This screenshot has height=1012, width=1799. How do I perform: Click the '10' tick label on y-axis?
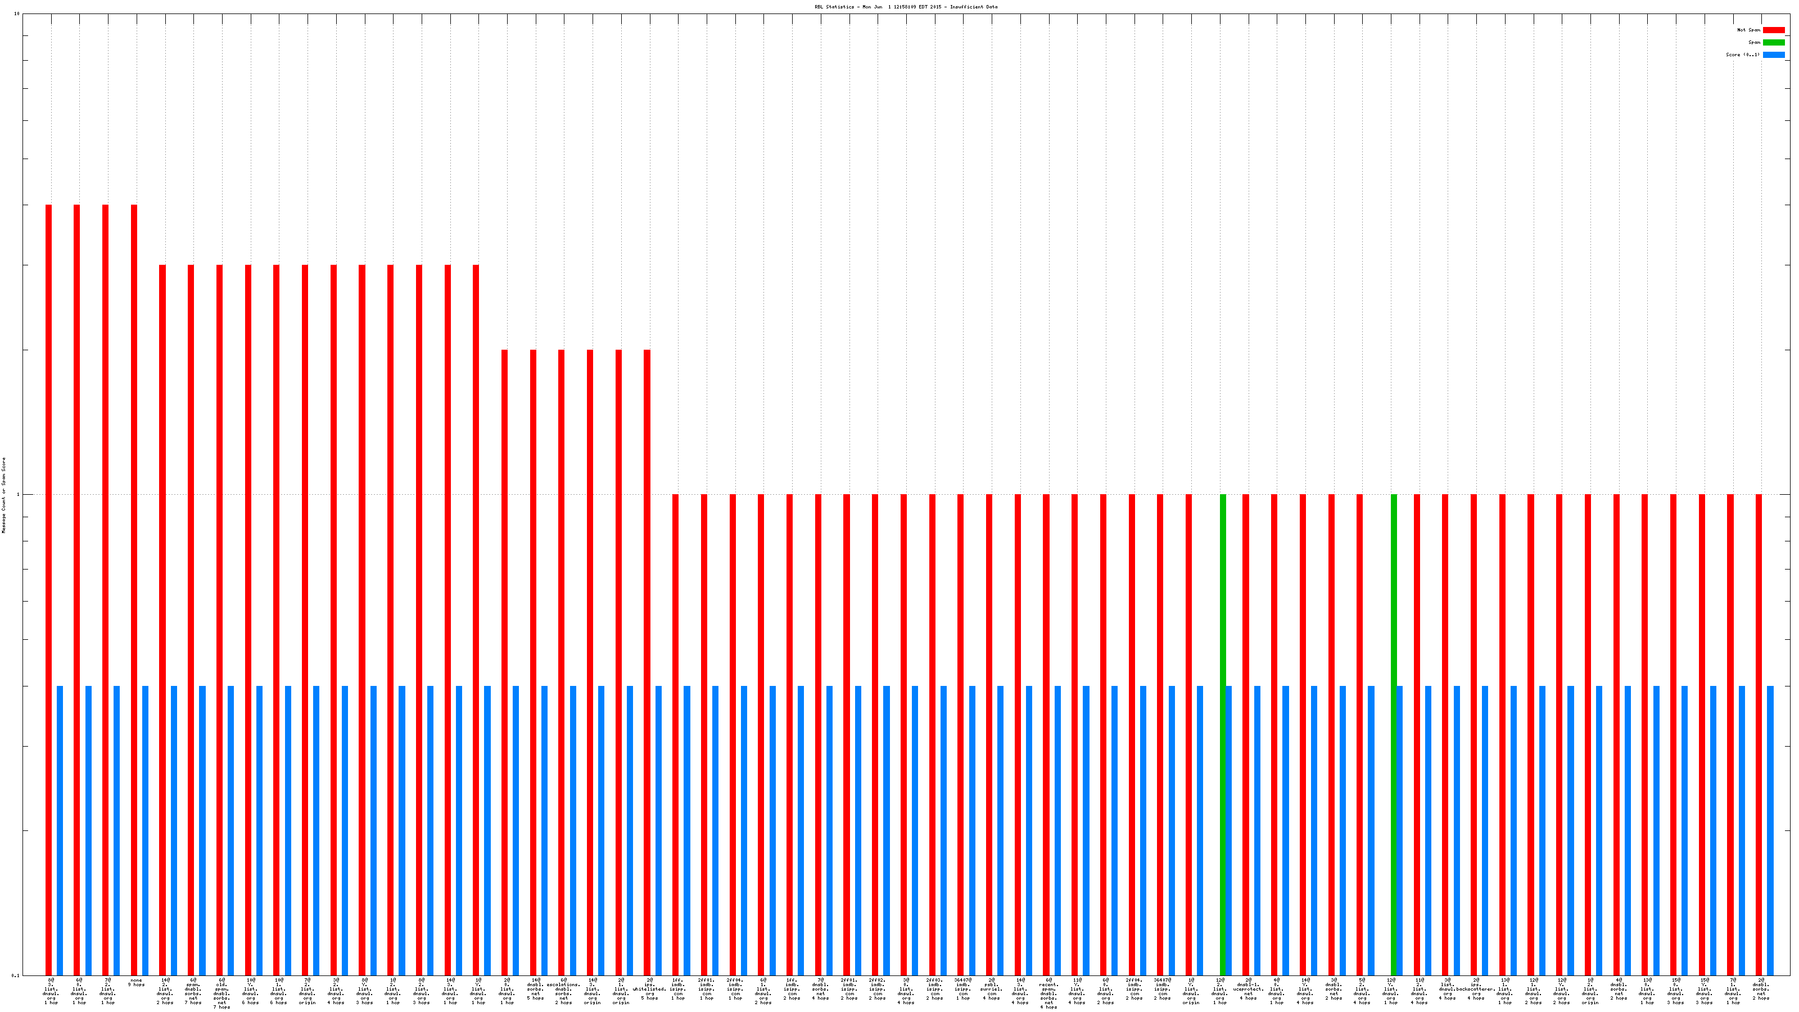[17, 14]
